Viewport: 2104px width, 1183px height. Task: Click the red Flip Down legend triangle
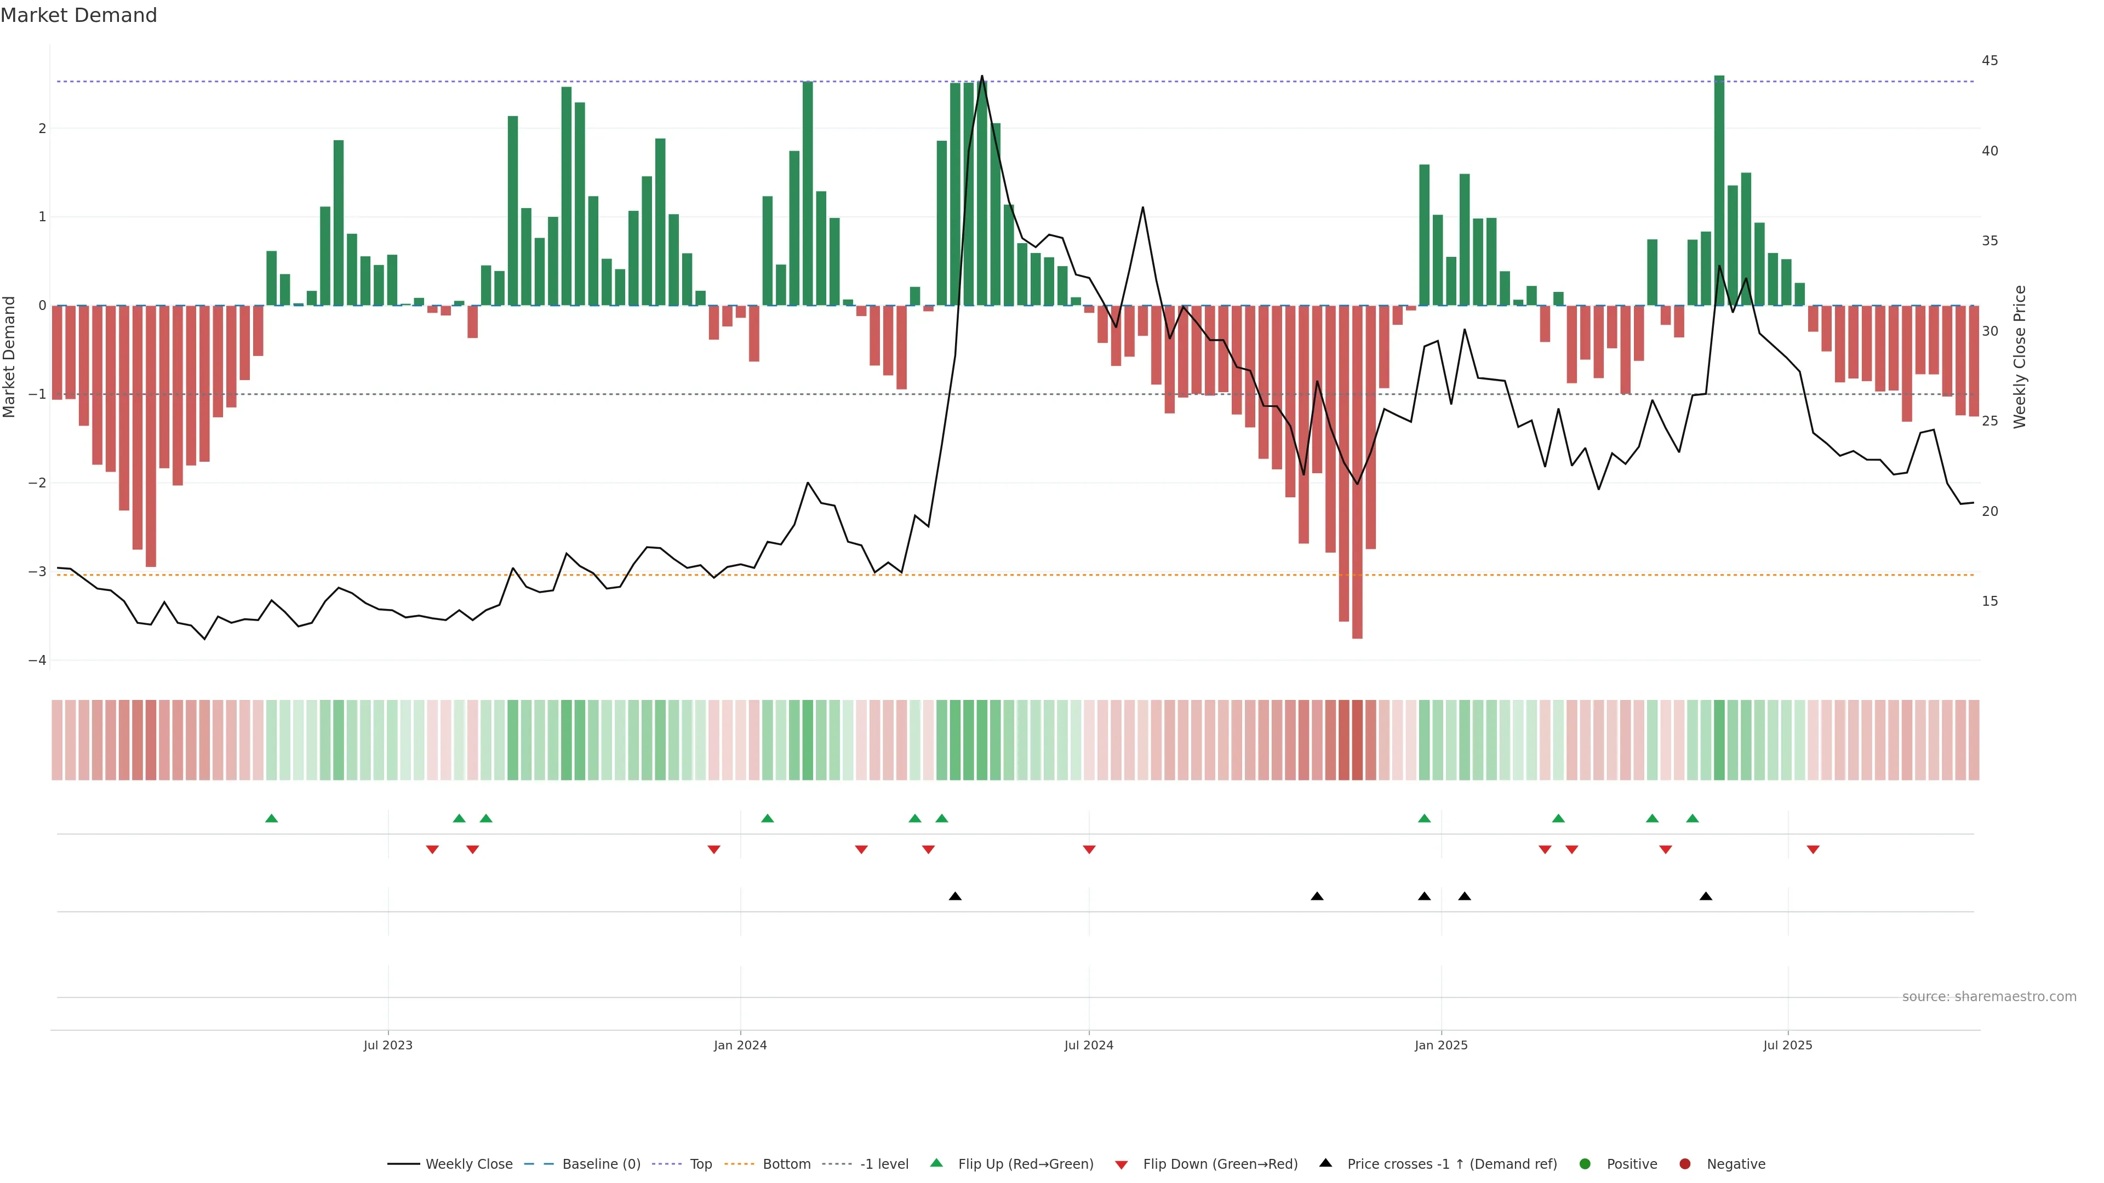(x=1122, y=1164)
